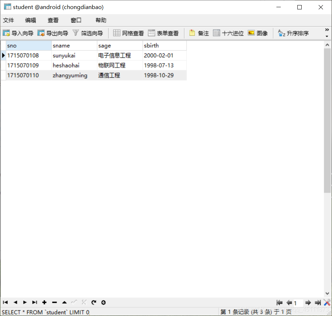Select cell 1715070108
Viewport: 332px width, 316px height.
coord(29,56)
